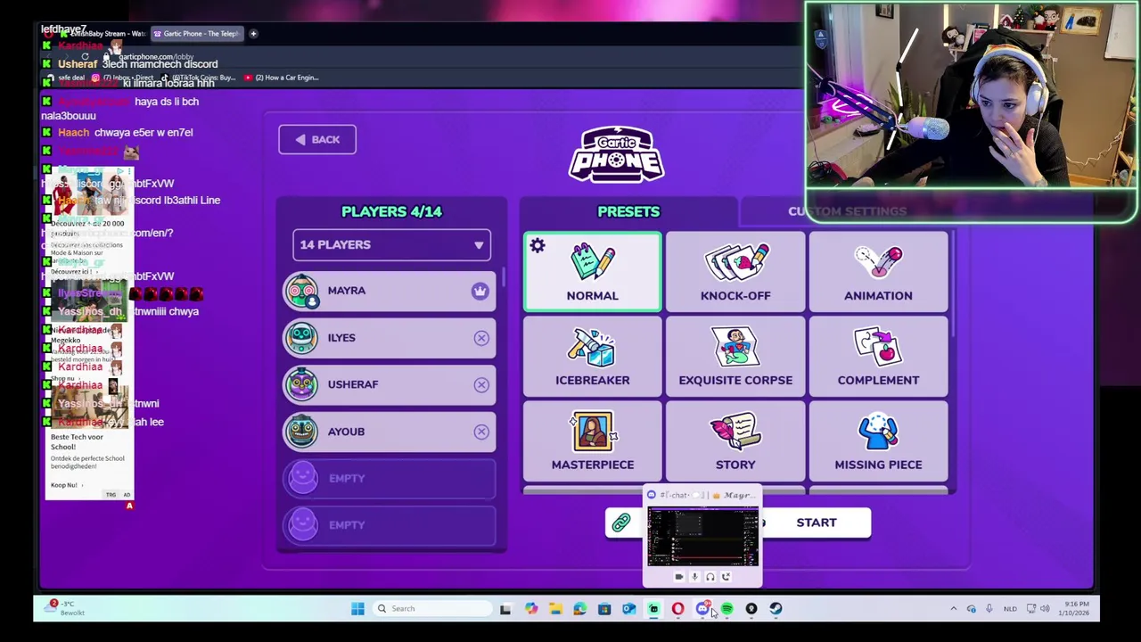This screenshot has height=642, width=1141.
Task: Click the presets list scrollbar
Action: (x=953, y=284)
